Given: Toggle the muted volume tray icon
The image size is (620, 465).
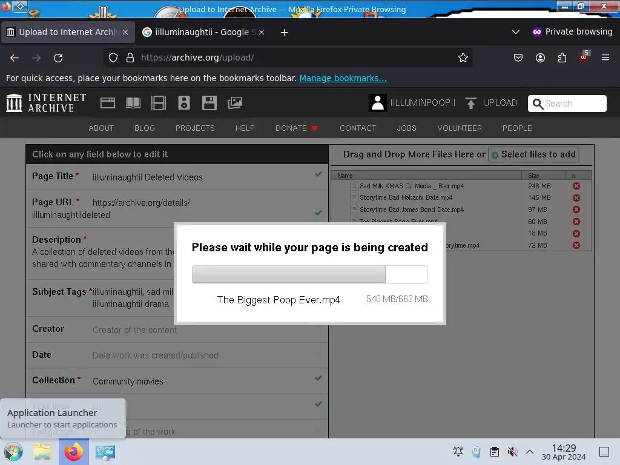Looking at the screenshot, I should pos(512,452).
